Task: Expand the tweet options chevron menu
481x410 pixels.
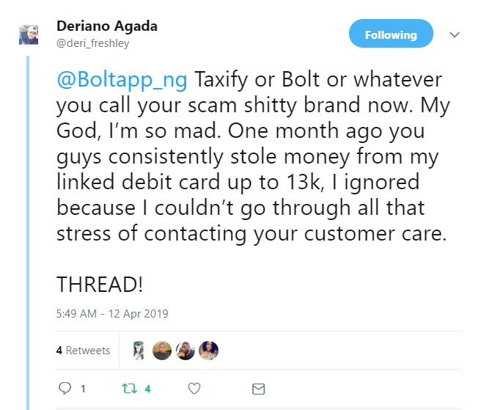Action: click(454, 34)
